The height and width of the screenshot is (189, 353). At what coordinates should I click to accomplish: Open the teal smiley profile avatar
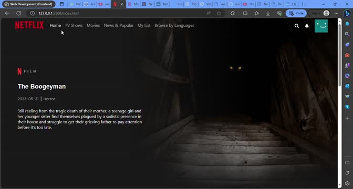click(x=321, y=26)
